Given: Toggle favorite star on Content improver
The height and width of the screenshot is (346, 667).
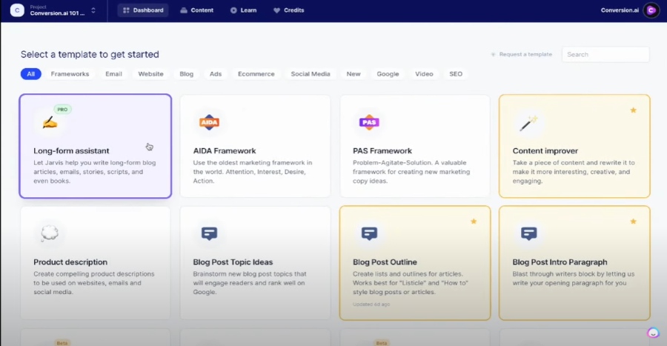Looking at the screenshot, I should pos(634,110).
